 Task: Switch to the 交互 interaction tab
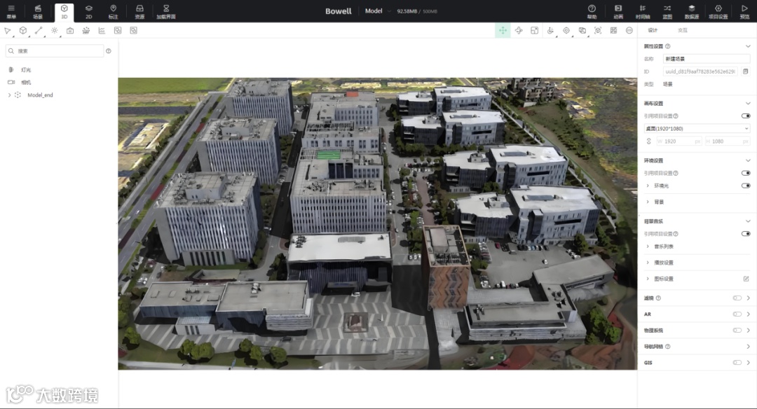click(683, 30)
